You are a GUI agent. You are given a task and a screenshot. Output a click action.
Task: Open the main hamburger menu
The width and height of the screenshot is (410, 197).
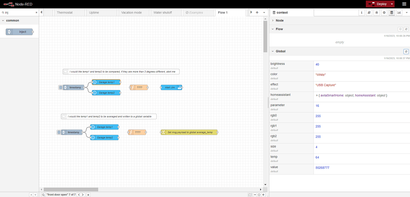point(404,4)
